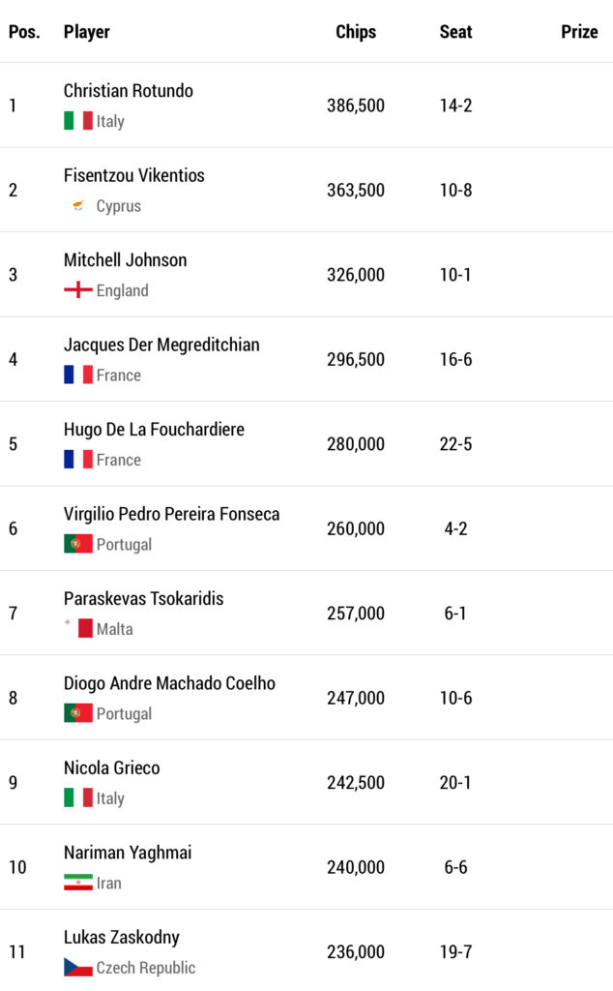
Task: Open Mitchell Johnson's player name
Action: pos(126,259)
